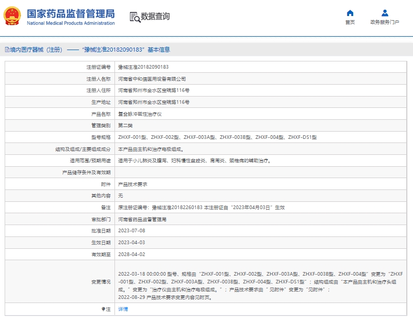Viewport: 413px width, 318px height.
Task: Click the 注册人名称 row label
Action: (x=98, y=79)
